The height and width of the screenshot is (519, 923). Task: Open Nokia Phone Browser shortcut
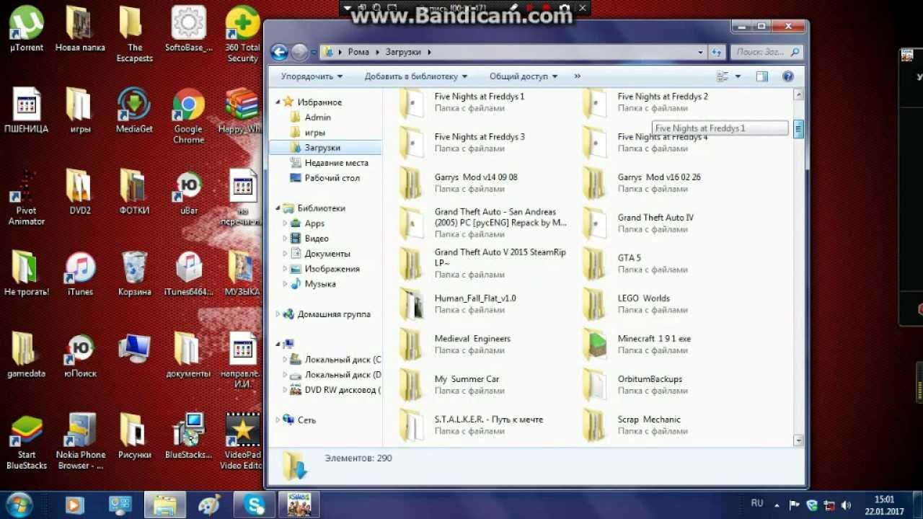point(80,441)
